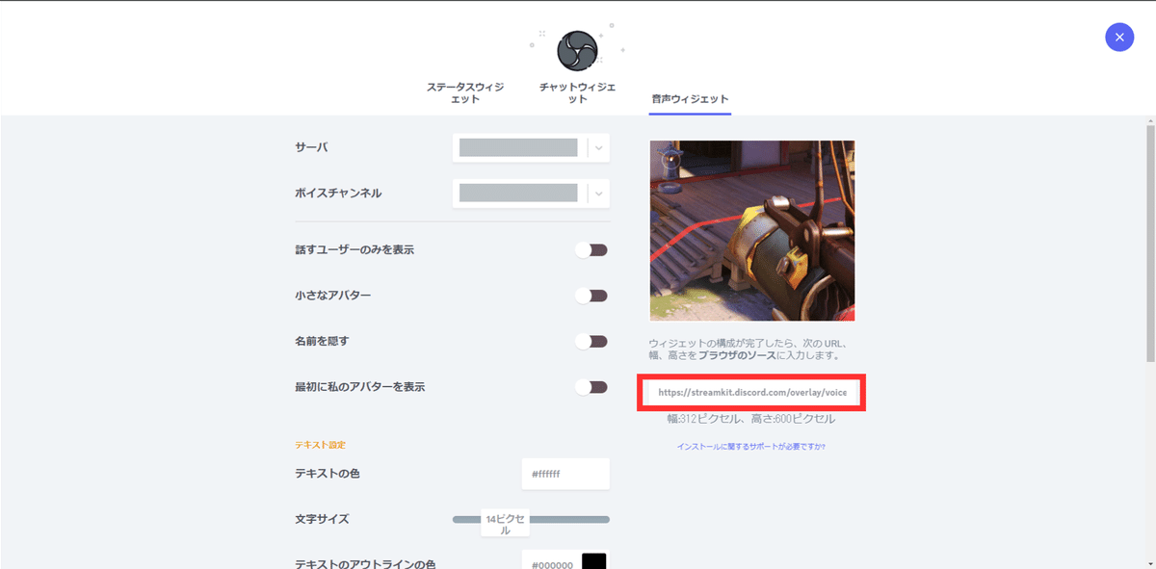Switch to the チャットウィジェット tab

[577, 92]
